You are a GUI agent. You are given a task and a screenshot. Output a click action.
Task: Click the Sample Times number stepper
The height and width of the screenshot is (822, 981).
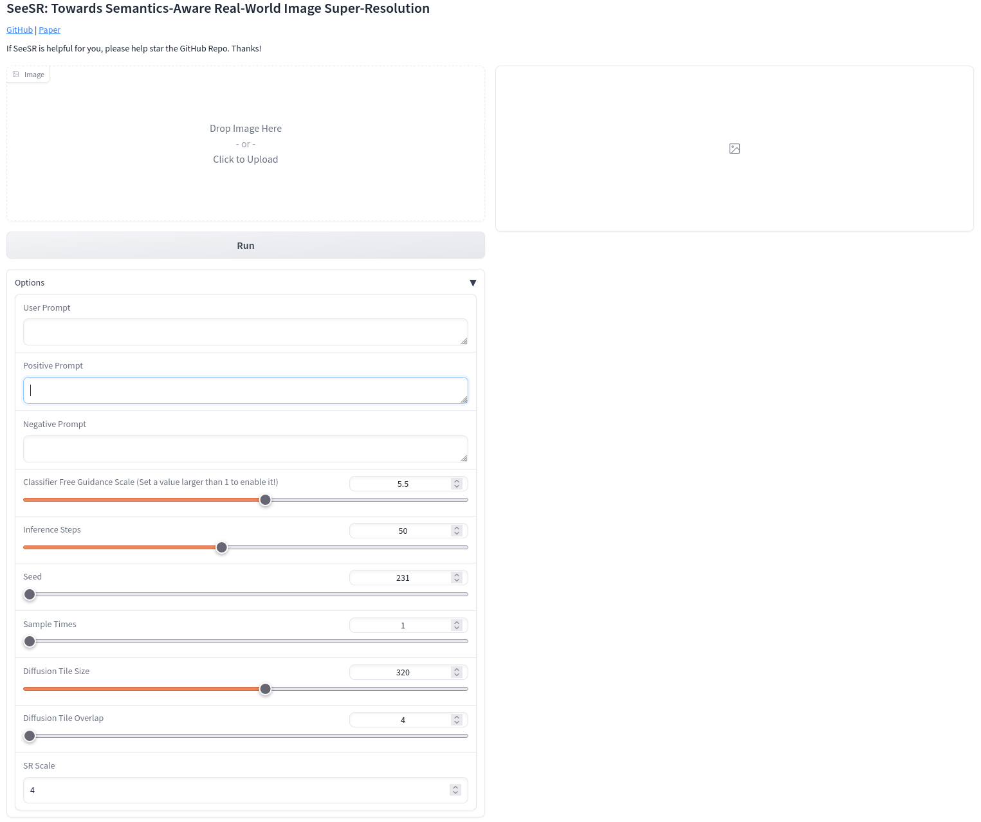point(457,625)
